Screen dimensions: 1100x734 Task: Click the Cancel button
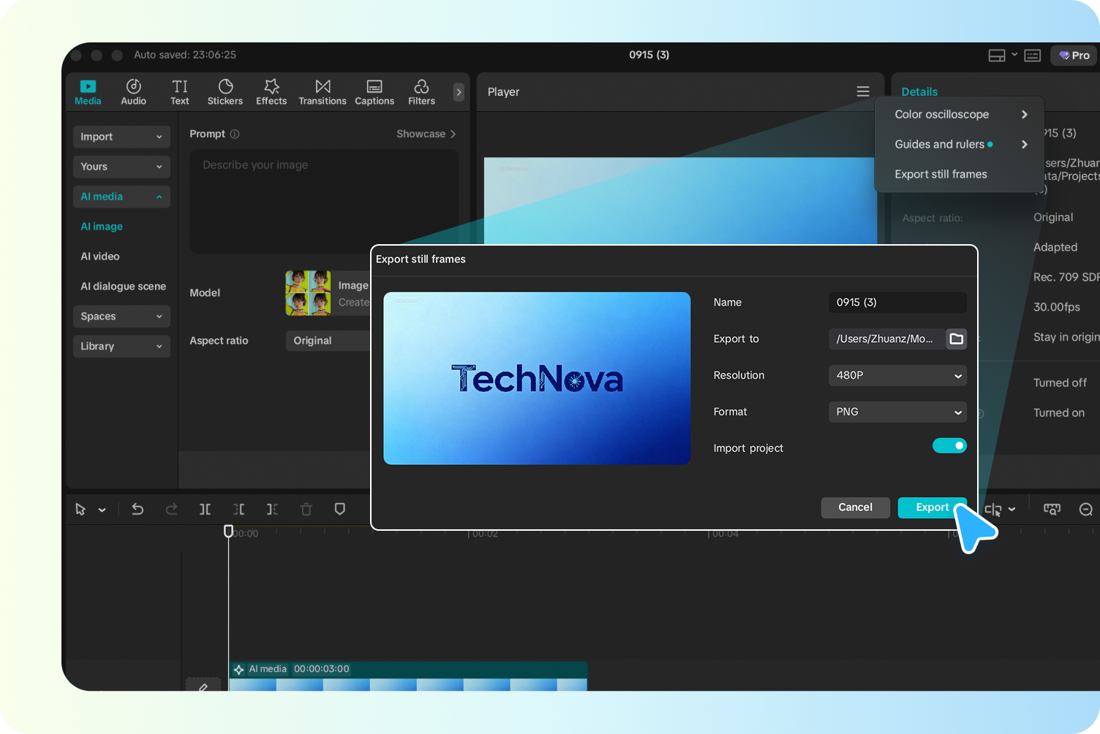point(855,507)
